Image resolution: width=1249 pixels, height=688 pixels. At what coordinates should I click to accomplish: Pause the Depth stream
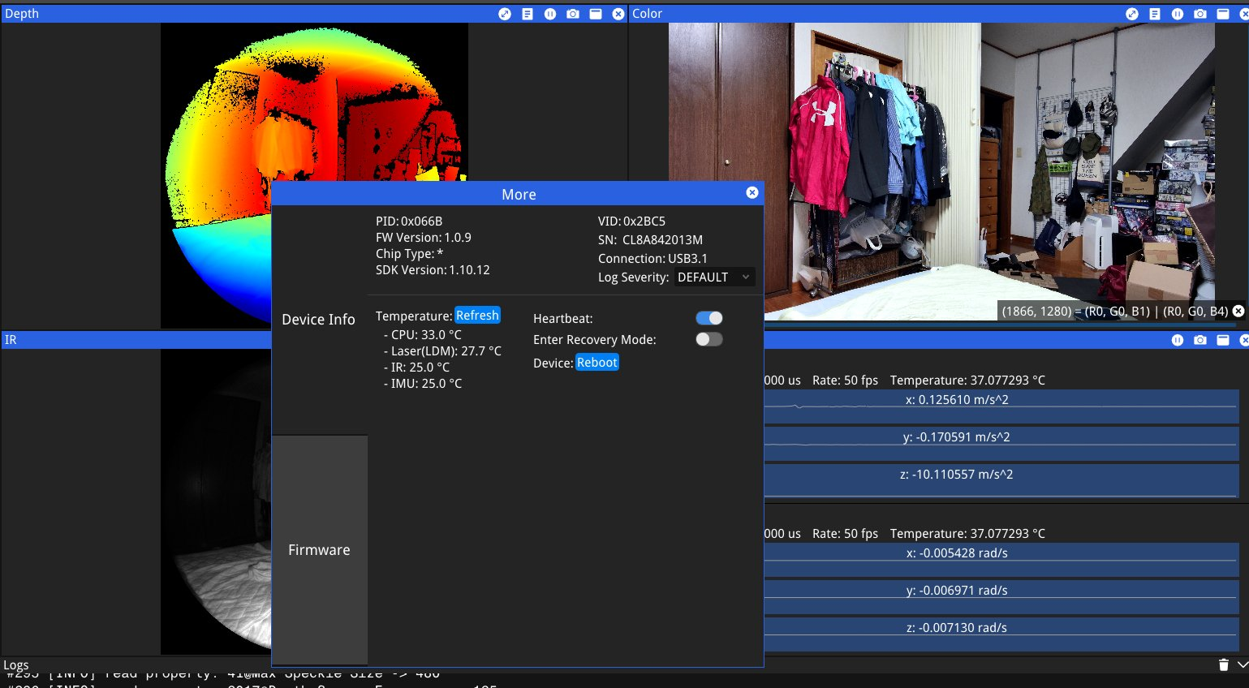coord(550,14)
